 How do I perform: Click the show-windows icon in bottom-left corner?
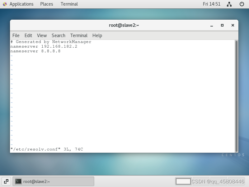point(6,181)
